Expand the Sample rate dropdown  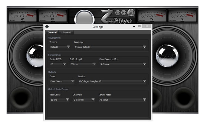pyautogui.click(x=122, y=100)
